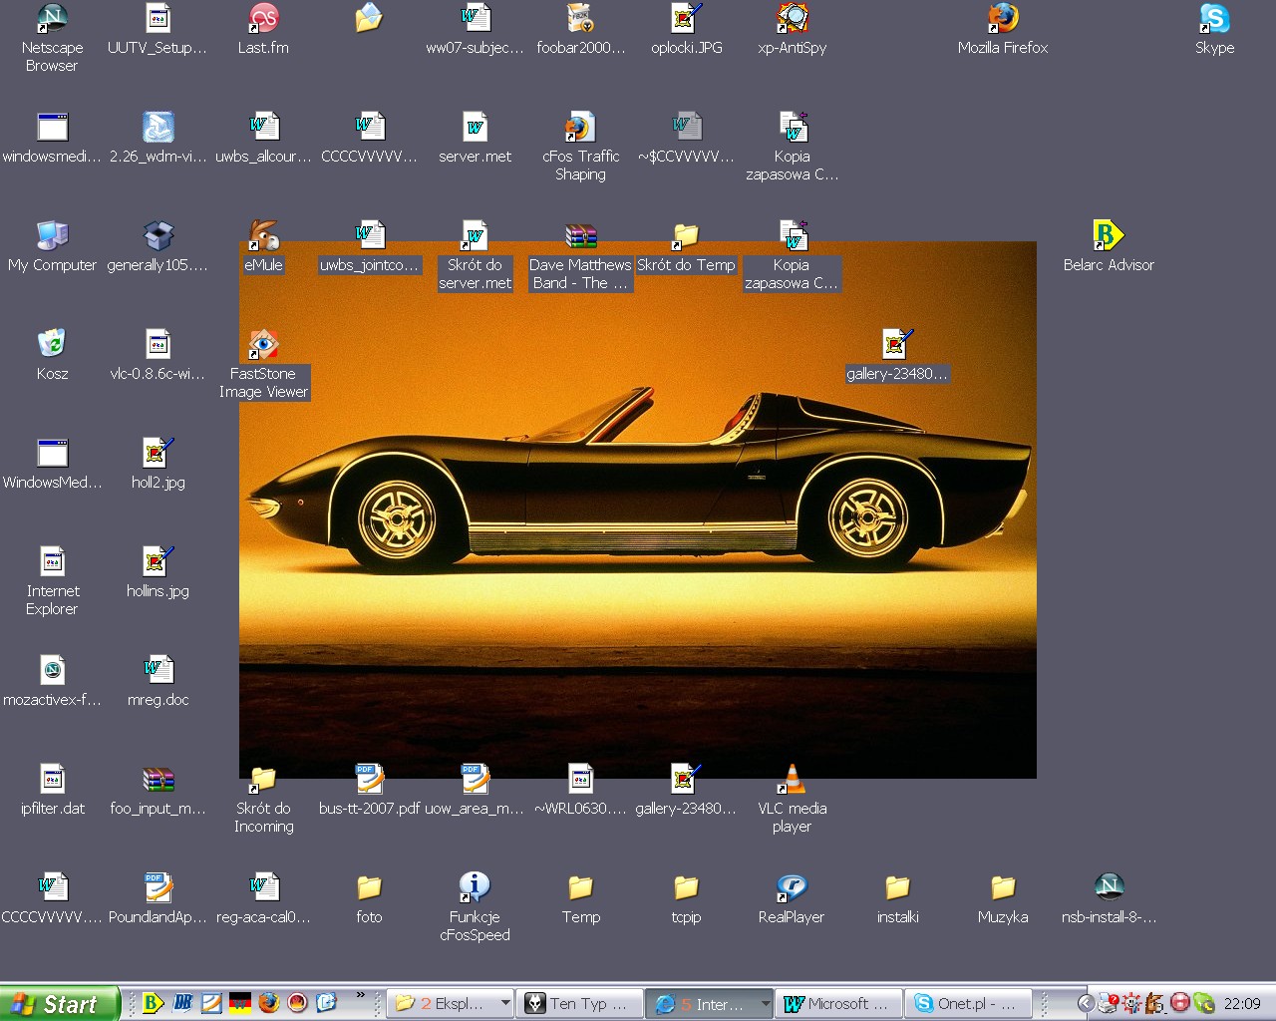Select the eMule desktop shortcut
Screen dimensions: 1276x1021
(263, 237)
